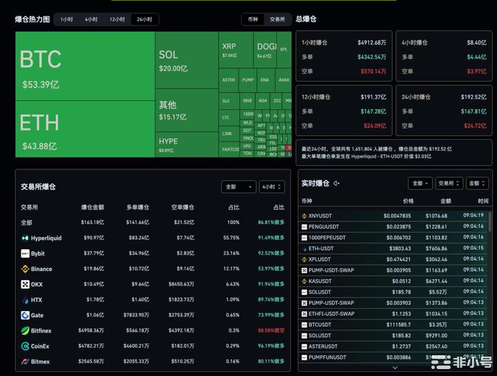Viewport: 497px width, 376px height.
Task: Select the 1小时 heatmap time range
Action: coord(66,19)
